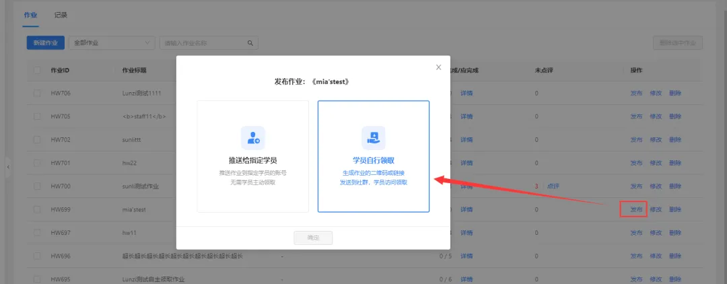This screenshot has height=284, width=727.
Task: Switch to the 作业 tab
Action: [30, 15]
